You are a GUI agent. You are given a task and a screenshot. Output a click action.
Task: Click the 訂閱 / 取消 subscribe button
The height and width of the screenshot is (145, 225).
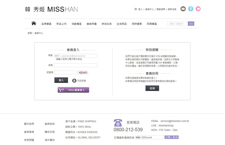(171, 137)
